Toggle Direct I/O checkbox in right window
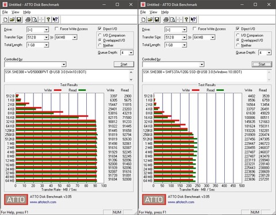276x215 pixels. 237,29
